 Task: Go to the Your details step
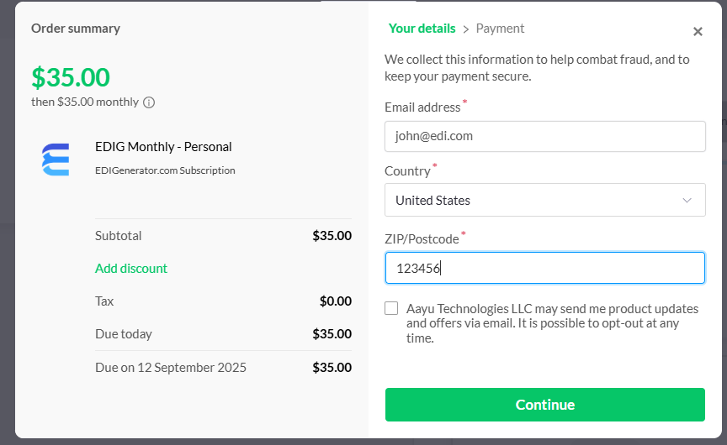coord(422,29)
